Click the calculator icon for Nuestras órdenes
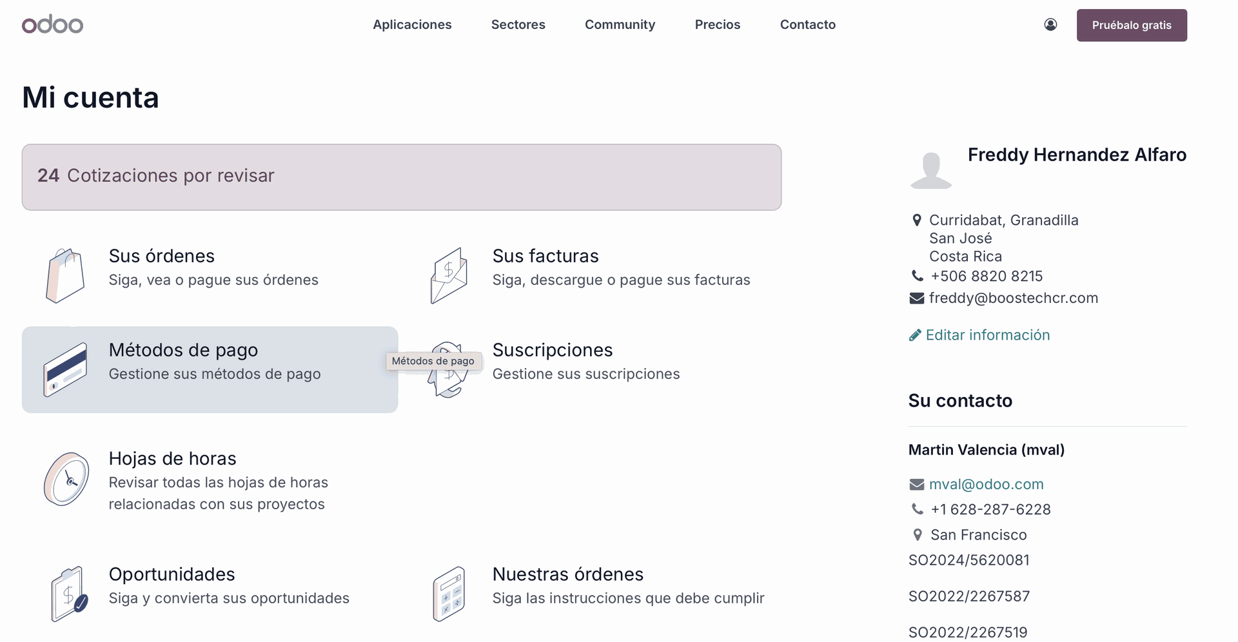 [x=449, y=594]
